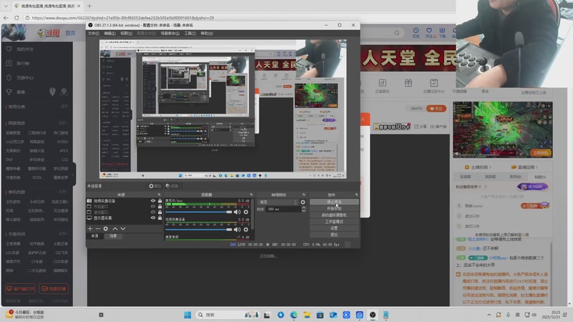This screenshot has height=322, width=573.
Task: Pop out the 来源 dock
Action: [159, 195]
